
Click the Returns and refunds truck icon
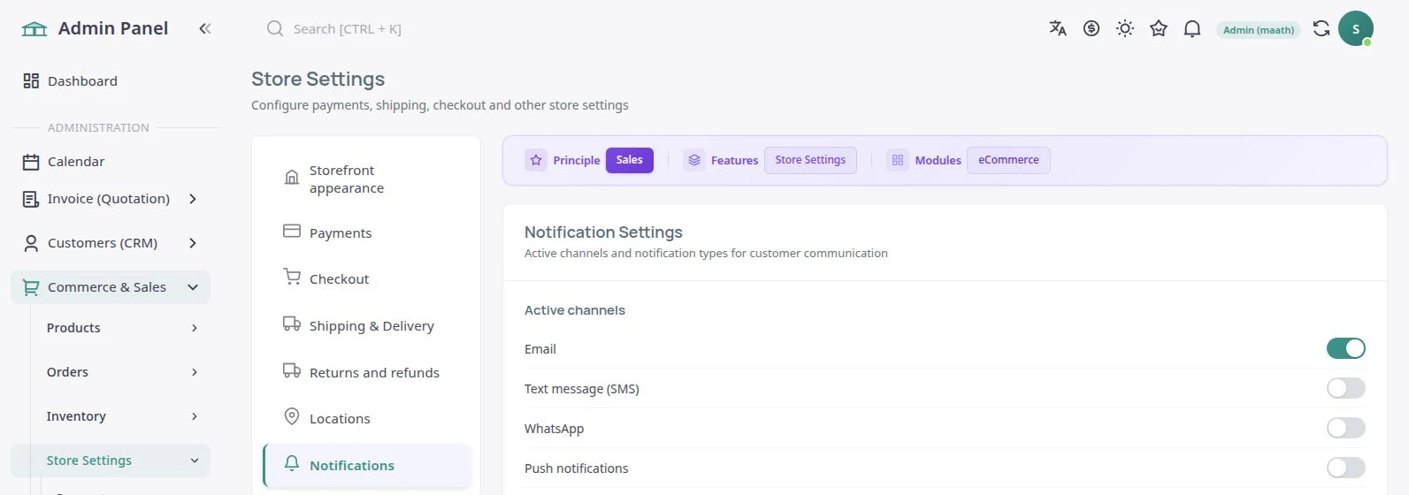[292, 370]
